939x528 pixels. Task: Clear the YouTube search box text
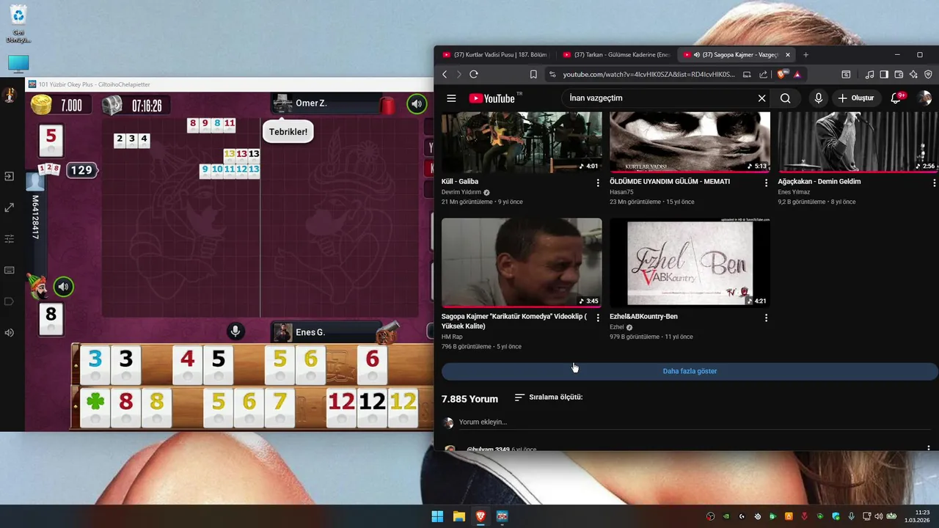coord(761,98)
